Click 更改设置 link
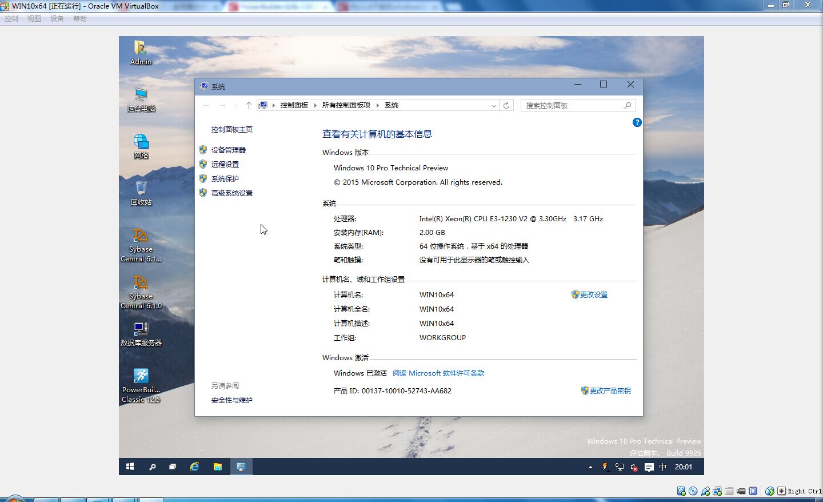Screen dimensions: 823x502 coord(593,294)
